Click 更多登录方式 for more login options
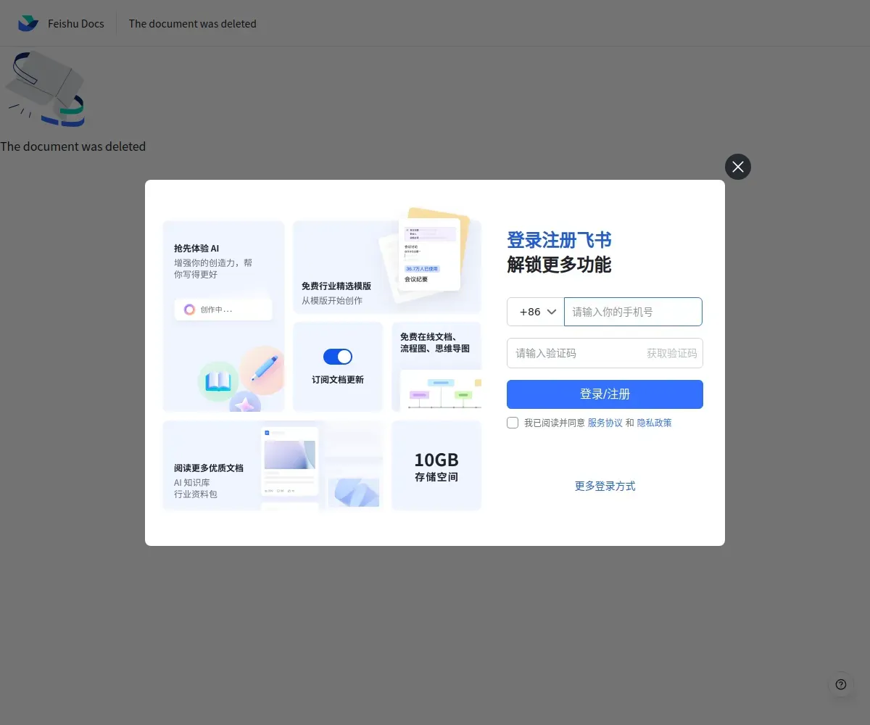Viewport: 870px width, 725px height. coord(605,486)
